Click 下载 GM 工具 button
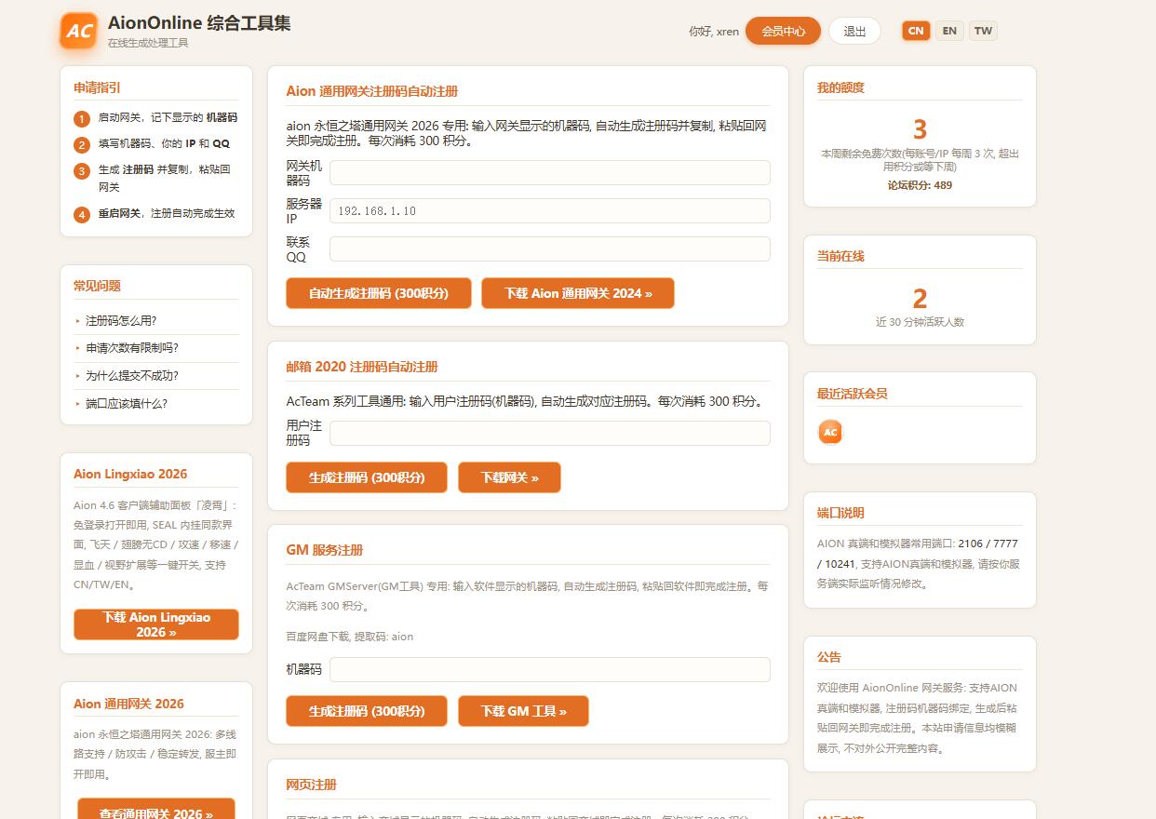Image resolution: width=1156 pixels, height=819 pixels. pyautogui.click(x=523, y=711)
